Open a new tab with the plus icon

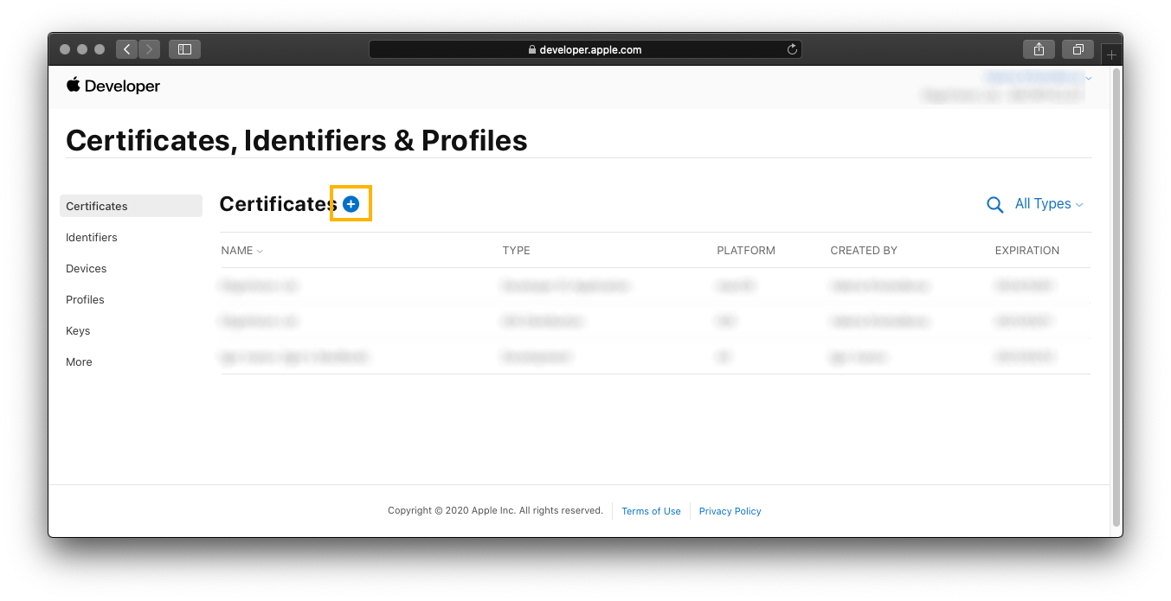click(x=1111, y=53)
